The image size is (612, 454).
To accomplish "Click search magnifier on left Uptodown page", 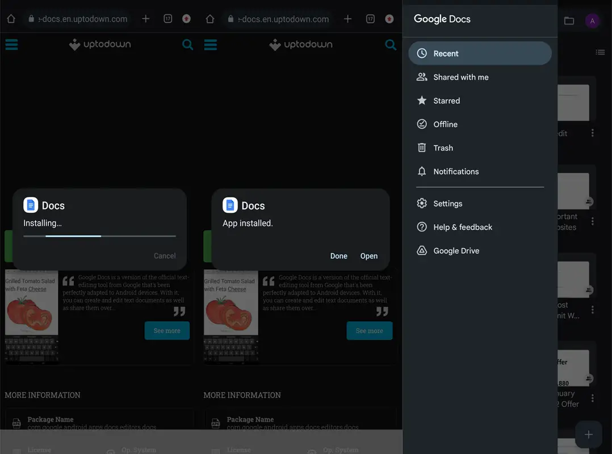I will 188,45.
